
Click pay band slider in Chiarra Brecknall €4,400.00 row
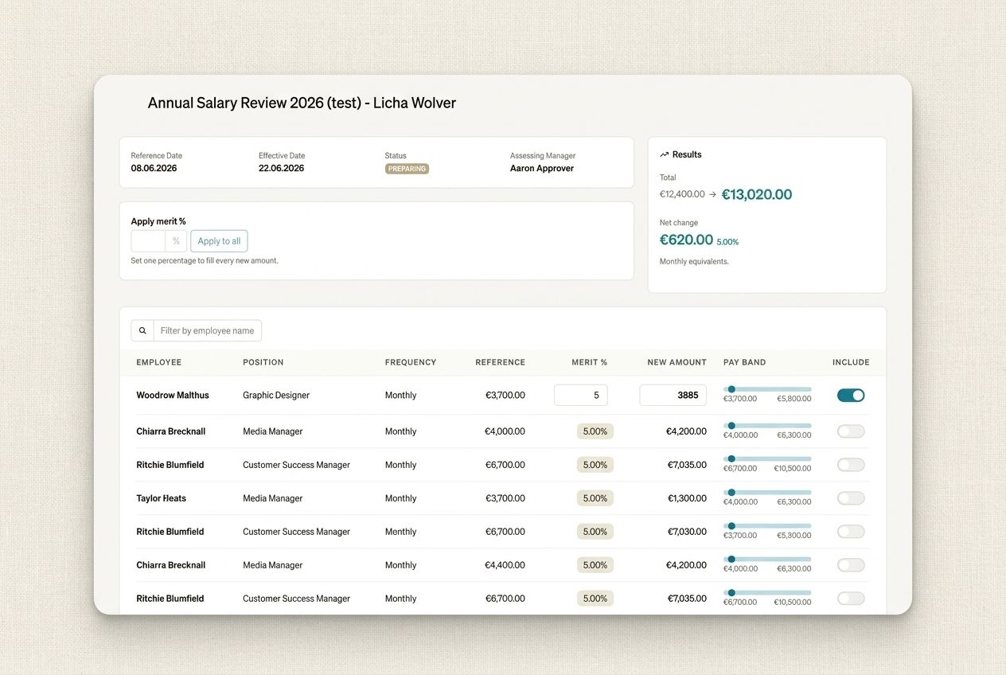(767, 560)
